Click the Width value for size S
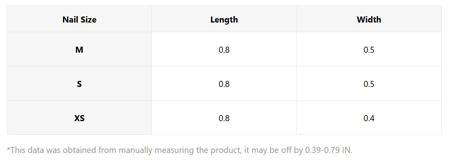This screenshot has height=161, width=449. click(x=369, y=84)
